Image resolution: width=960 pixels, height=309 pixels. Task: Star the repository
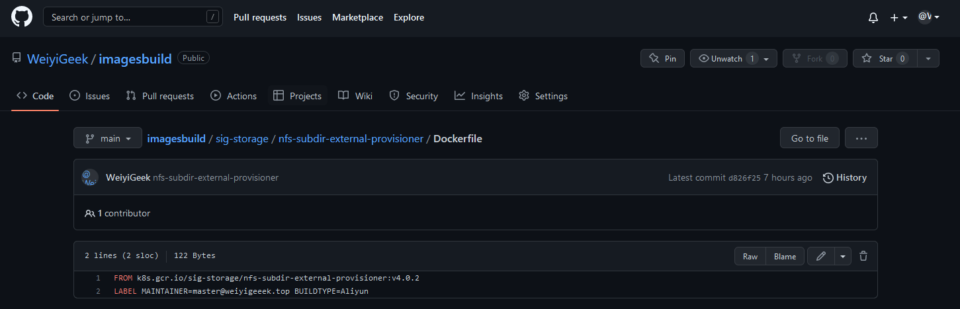pyautogui.click(x=885, y=58)
